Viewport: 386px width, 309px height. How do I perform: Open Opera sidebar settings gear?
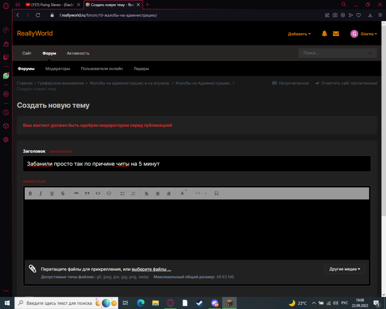[6, 139]
